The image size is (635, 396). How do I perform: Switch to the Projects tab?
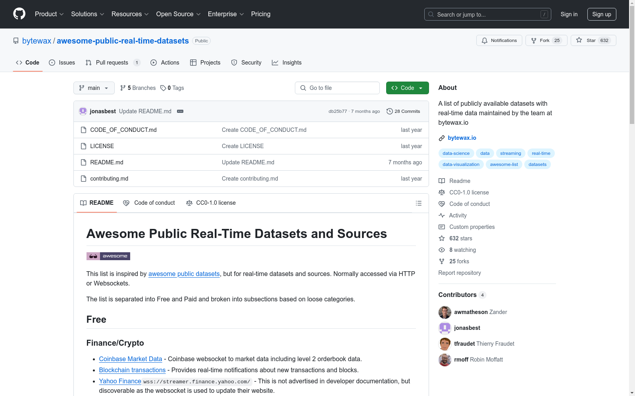tap(205, 63)
